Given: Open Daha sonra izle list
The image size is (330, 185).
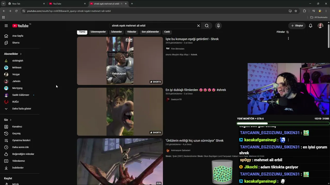Looking at the screenshot, I should click(20, 147).
